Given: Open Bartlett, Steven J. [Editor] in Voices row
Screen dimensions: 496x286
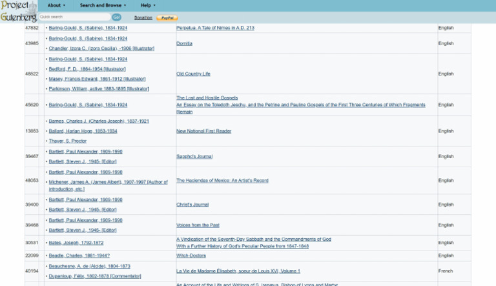Looking at the screenshot, I should (83, 230).
